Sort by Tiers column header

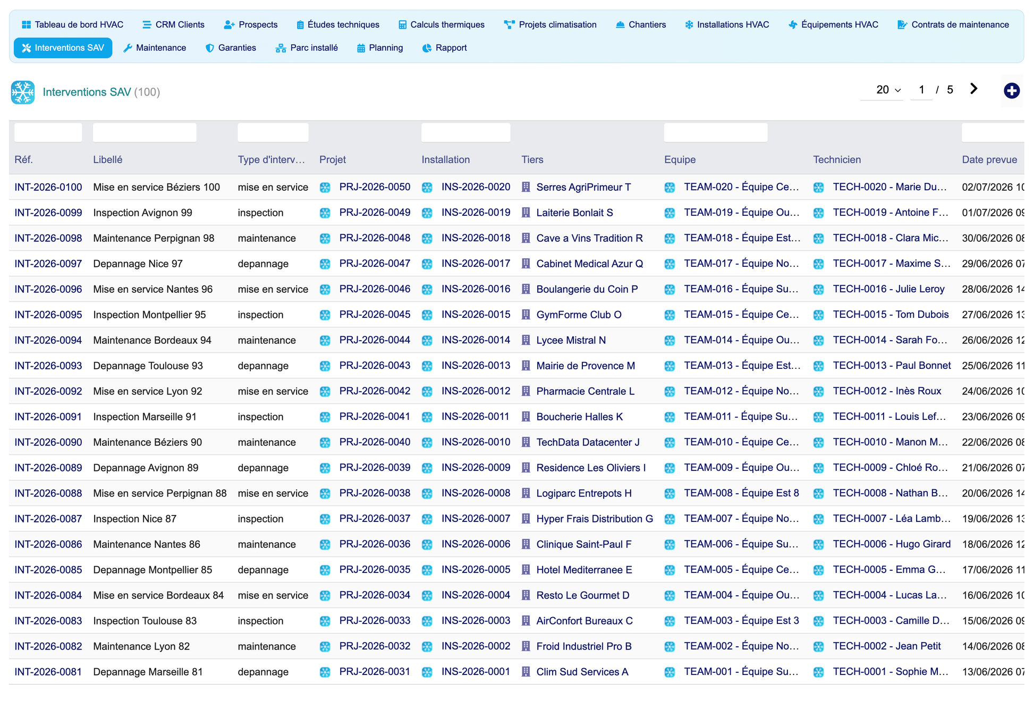(532, 159)
